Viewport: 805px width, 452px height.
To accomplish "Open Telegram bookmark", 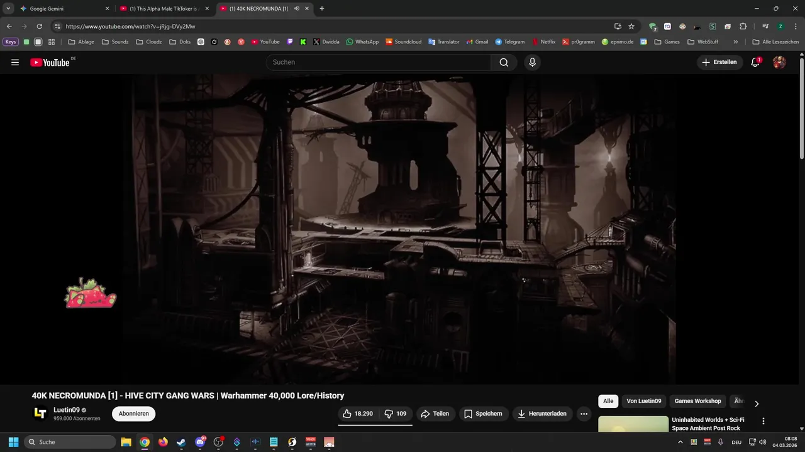I will point(509,42).
